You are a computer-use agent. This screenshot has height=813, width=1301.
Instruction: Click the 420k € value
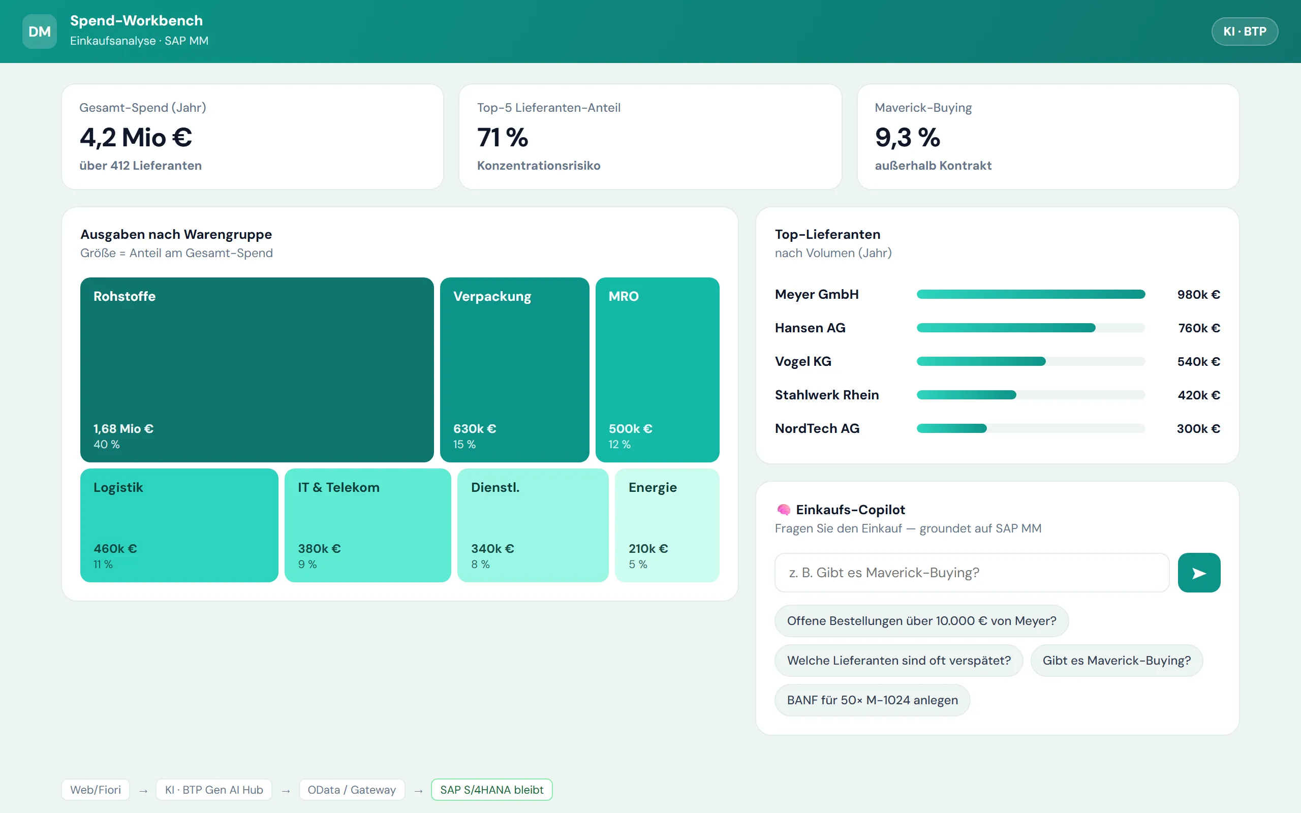coord(1199,395)
